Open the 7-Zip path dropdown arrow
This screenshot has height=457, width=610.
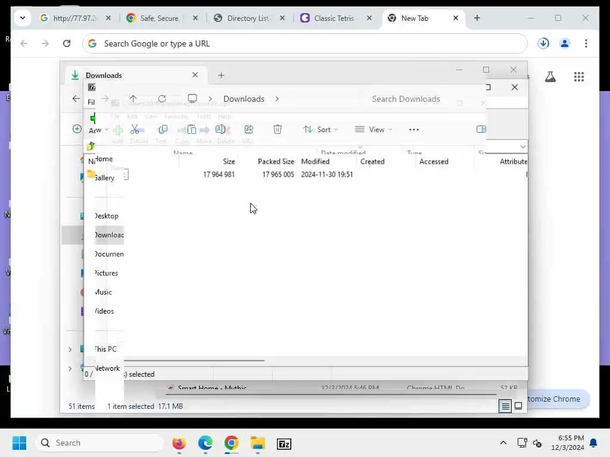tap(522, 147)
